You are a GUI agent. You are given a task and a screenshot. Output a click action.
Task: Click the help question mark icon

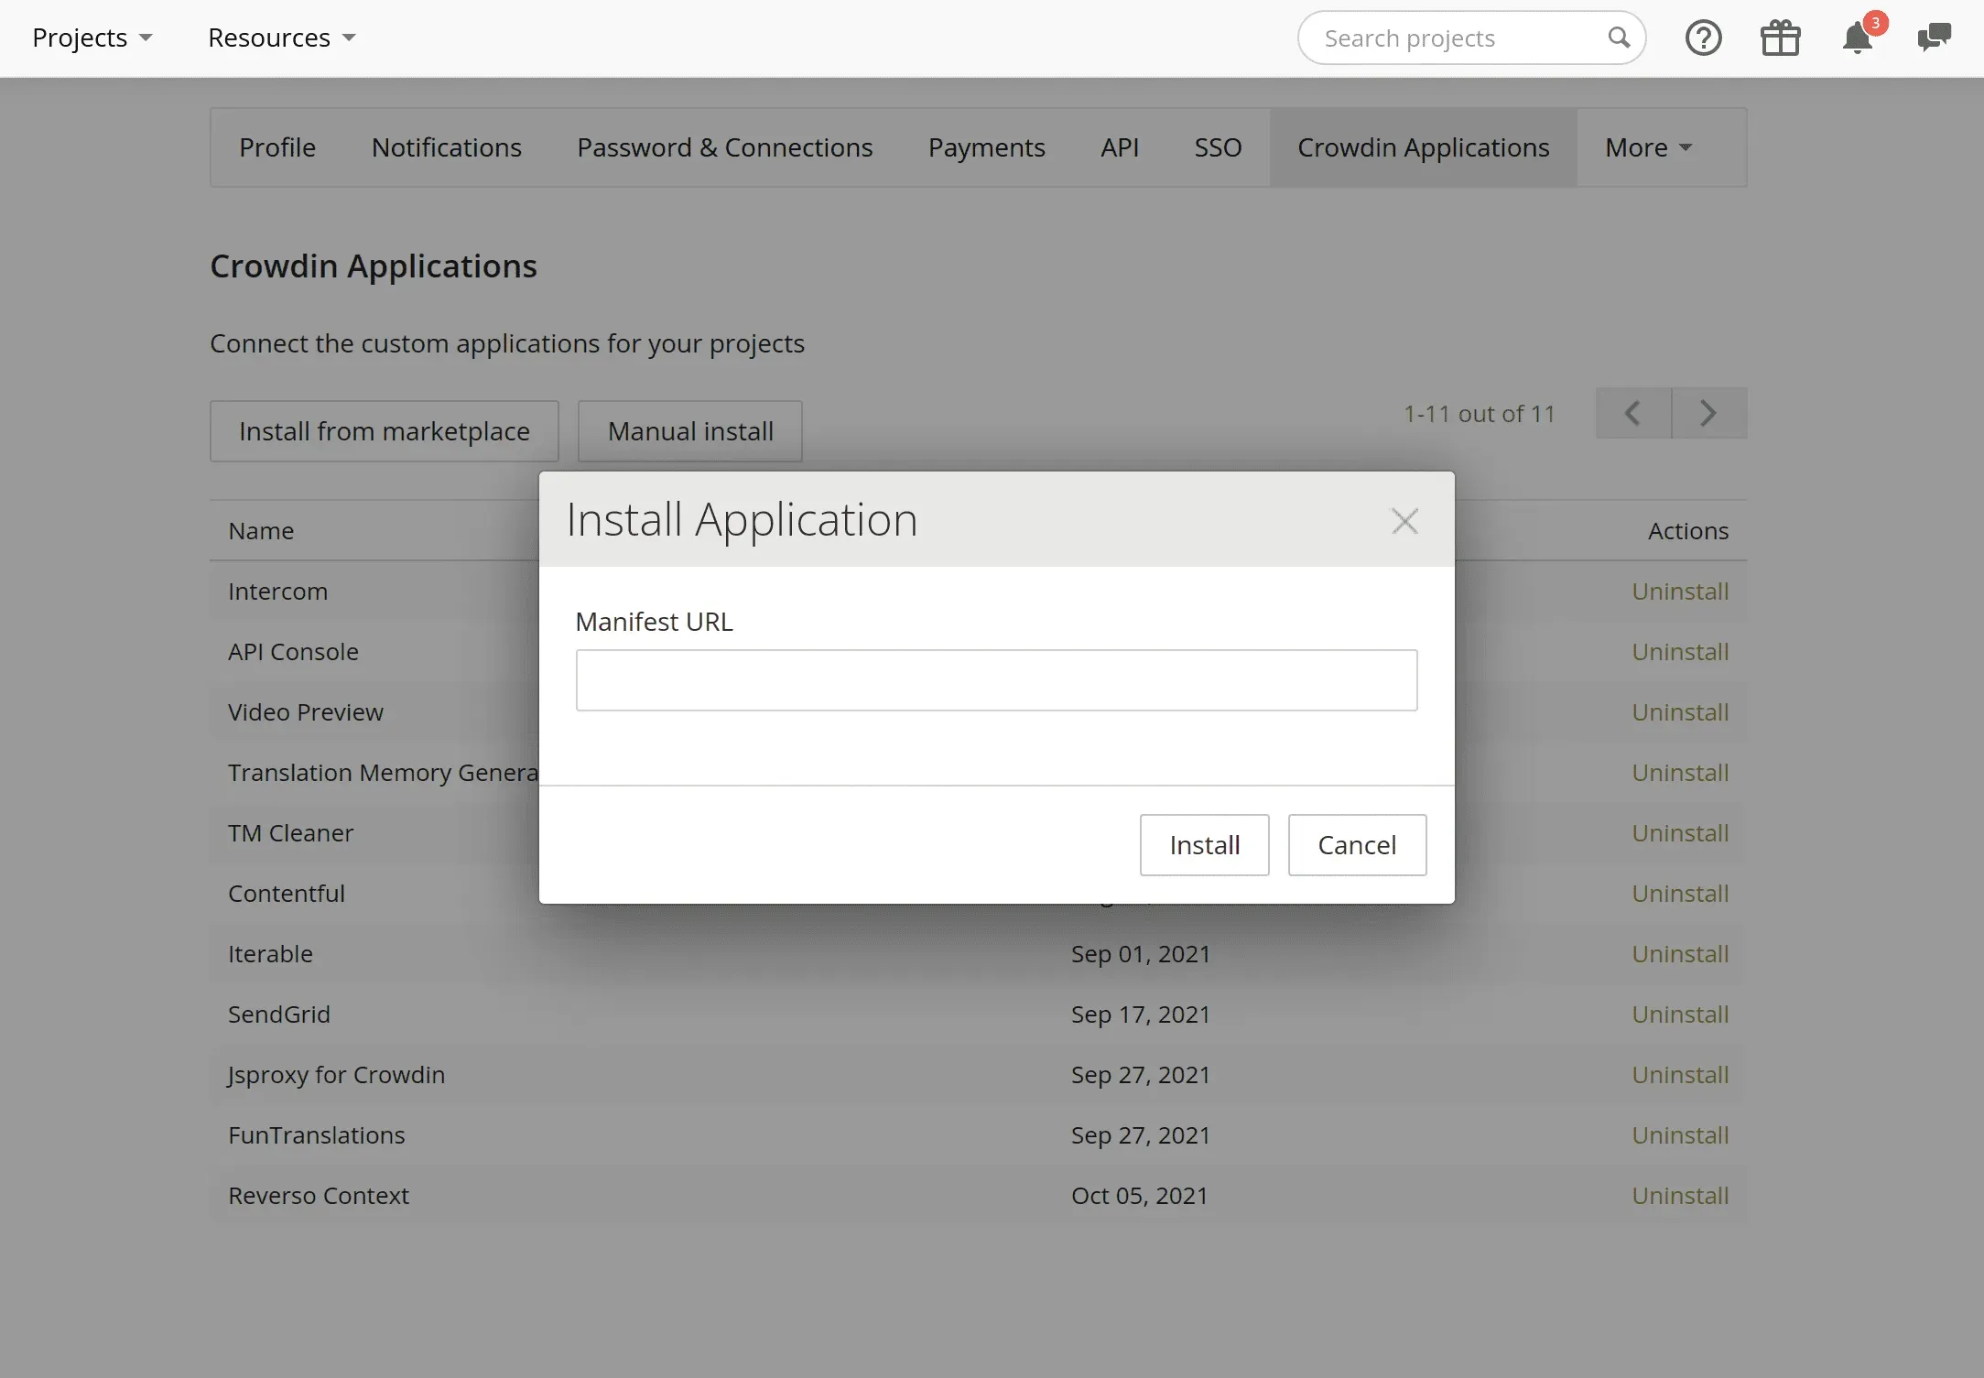point(1703,38)
